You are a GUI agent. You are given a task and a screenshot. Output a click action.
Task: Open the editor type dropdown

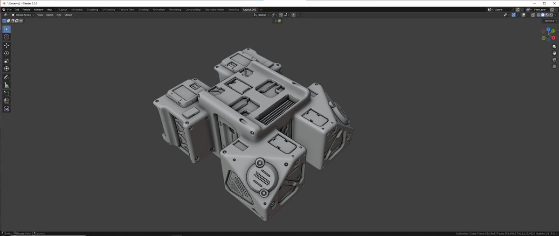tap(6, 14)
